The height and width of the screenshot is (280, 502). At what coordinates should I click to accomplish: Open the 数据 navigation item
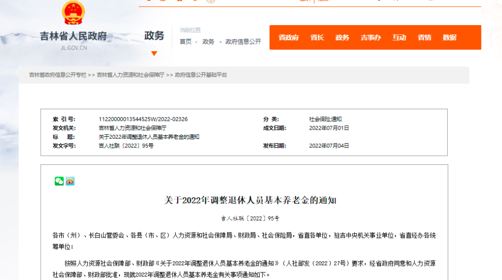(449, 38)
